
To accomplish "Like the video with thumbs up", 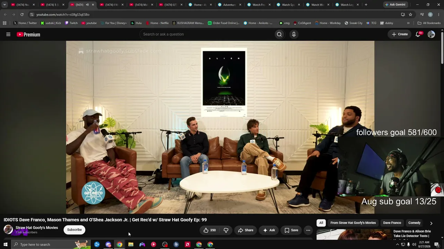I will tap(210, 230).
